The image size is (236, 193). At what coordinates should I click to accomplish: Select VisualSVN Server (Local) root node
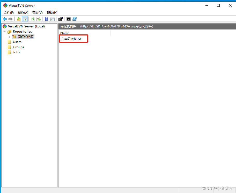26,26
